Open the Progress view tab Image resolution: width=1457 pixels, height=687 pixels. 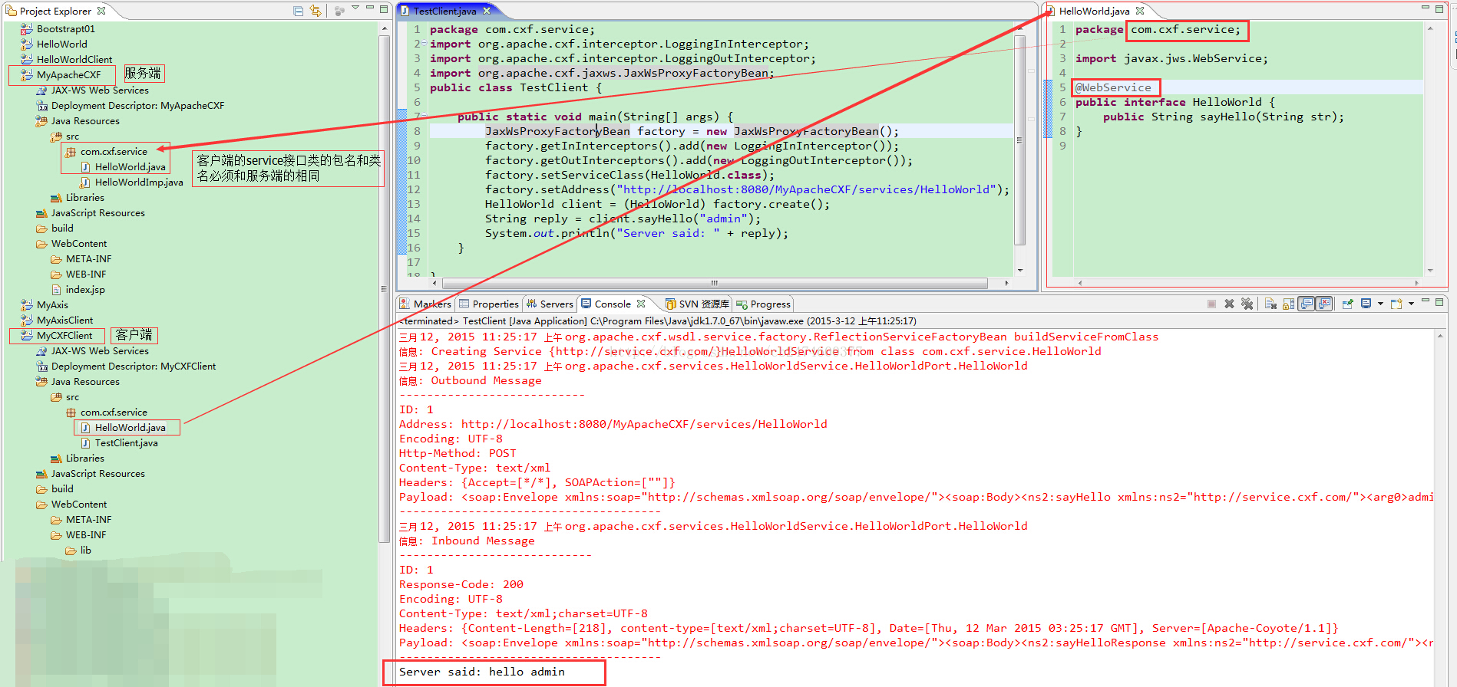coord(763,304)
